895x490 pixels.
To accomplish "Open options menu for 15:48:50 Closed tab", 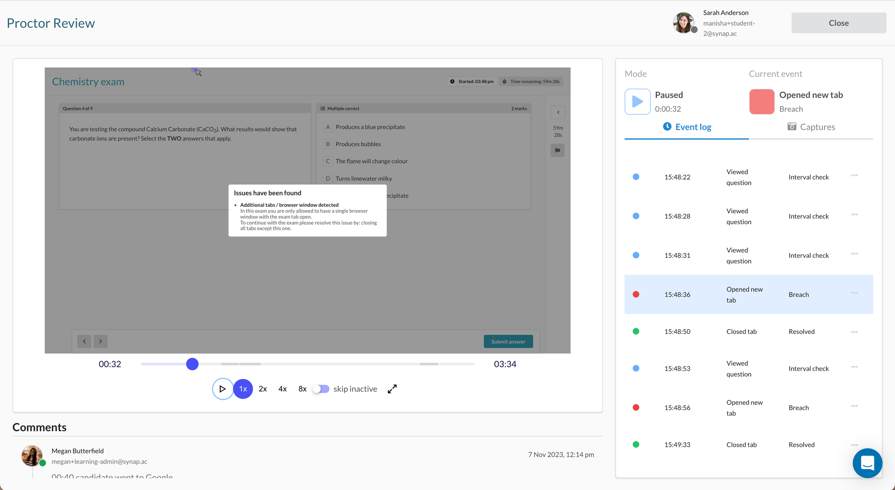I will click(854, 332).
